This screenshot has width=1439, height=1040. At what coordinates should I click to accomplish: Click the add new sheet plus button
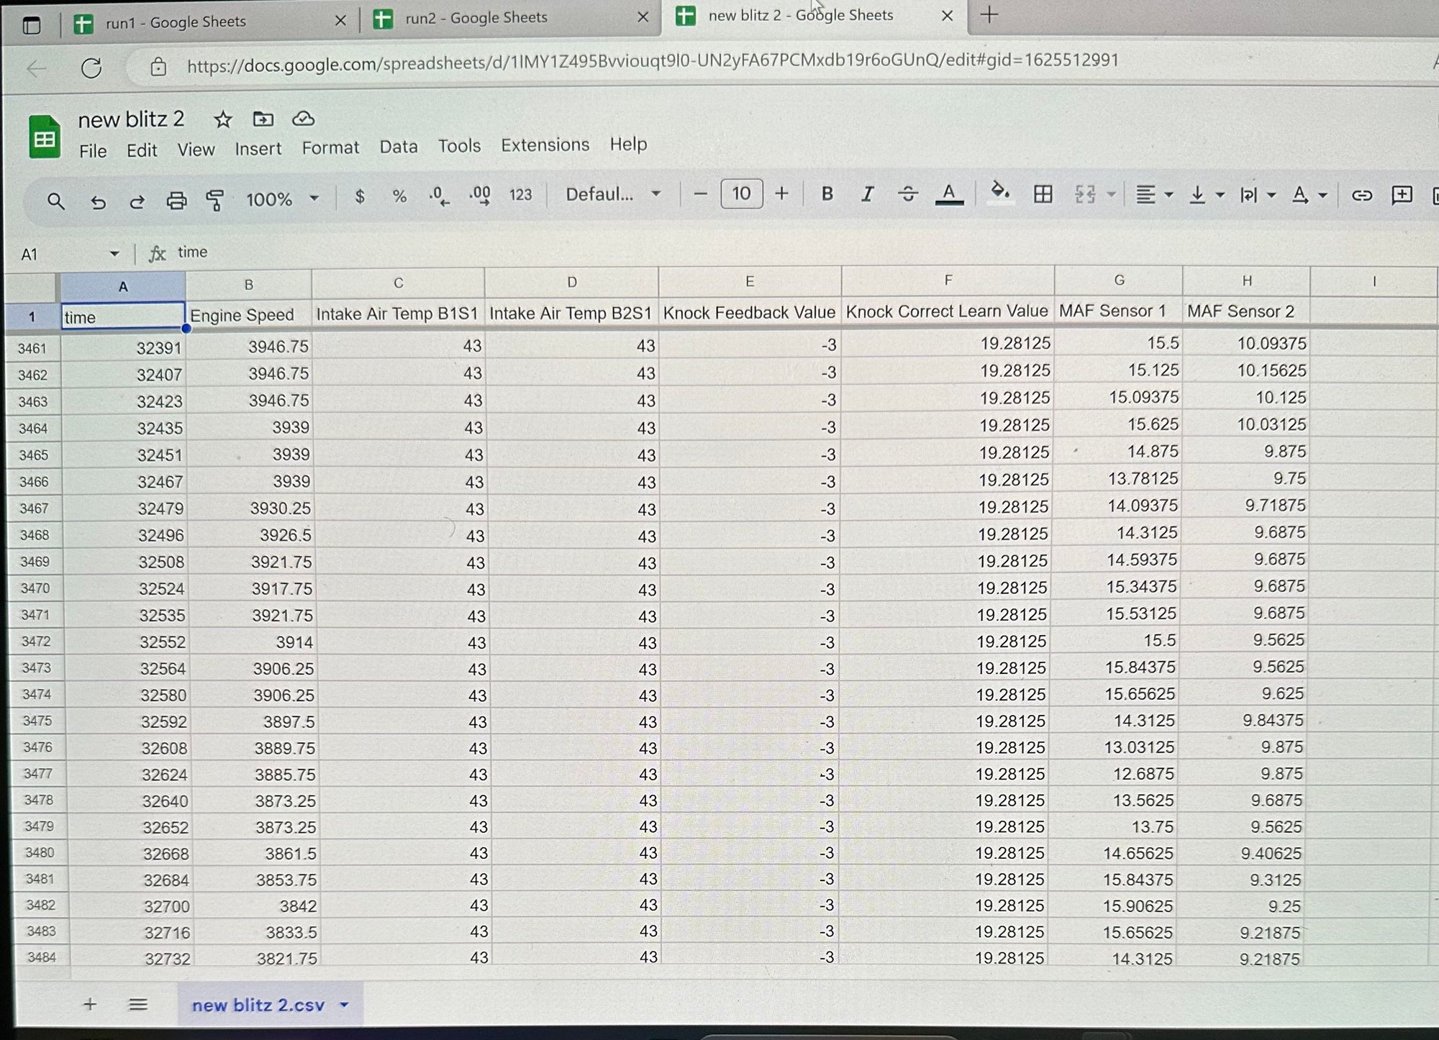89,1004
